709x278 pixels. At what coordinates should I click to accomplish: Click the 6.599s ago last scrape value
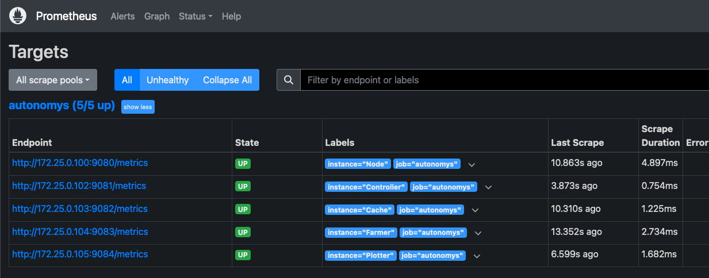tap(574, 254)
